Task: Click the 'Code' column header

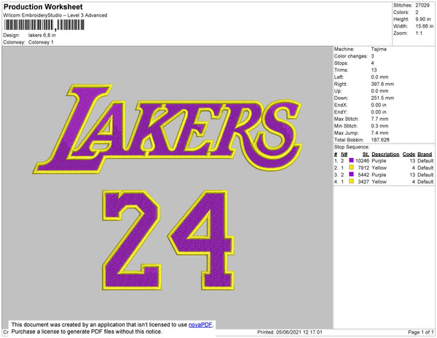Action: point(409,154)
